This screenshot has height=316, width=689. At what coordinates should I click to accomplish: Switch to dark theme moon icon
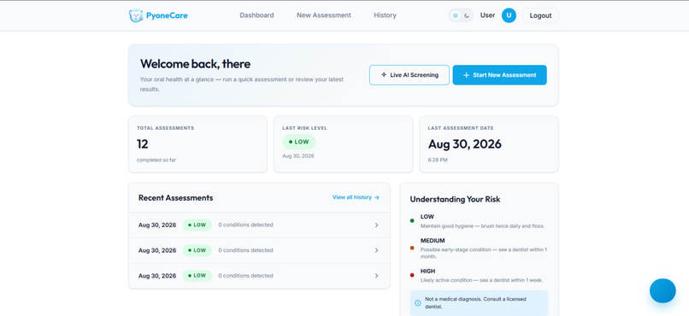pyautogui.click(x=467, y=15)
